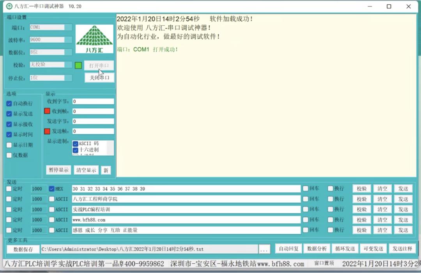Viewport: 421px width, 273px height.
Task: Disable the 自动换行 option
Action: (x=9, y=103)
